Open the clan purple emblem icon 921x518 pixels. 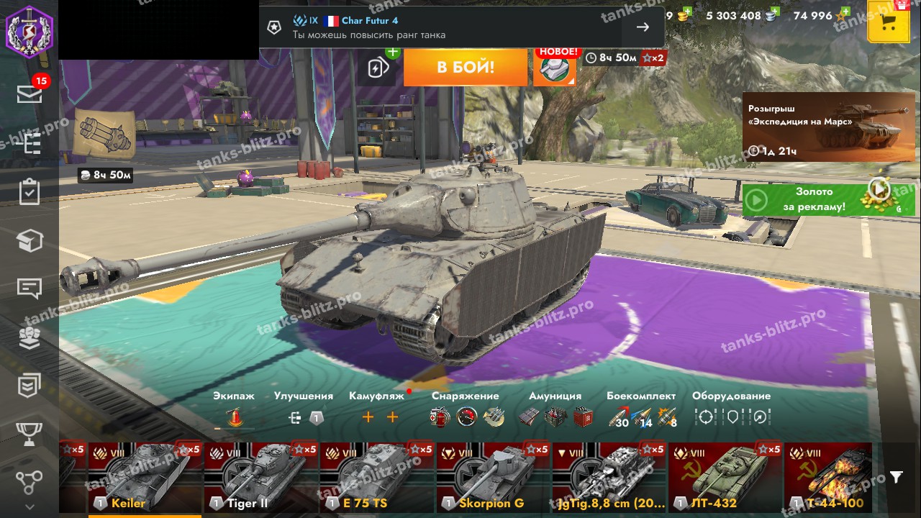click(x=30, y=29)
